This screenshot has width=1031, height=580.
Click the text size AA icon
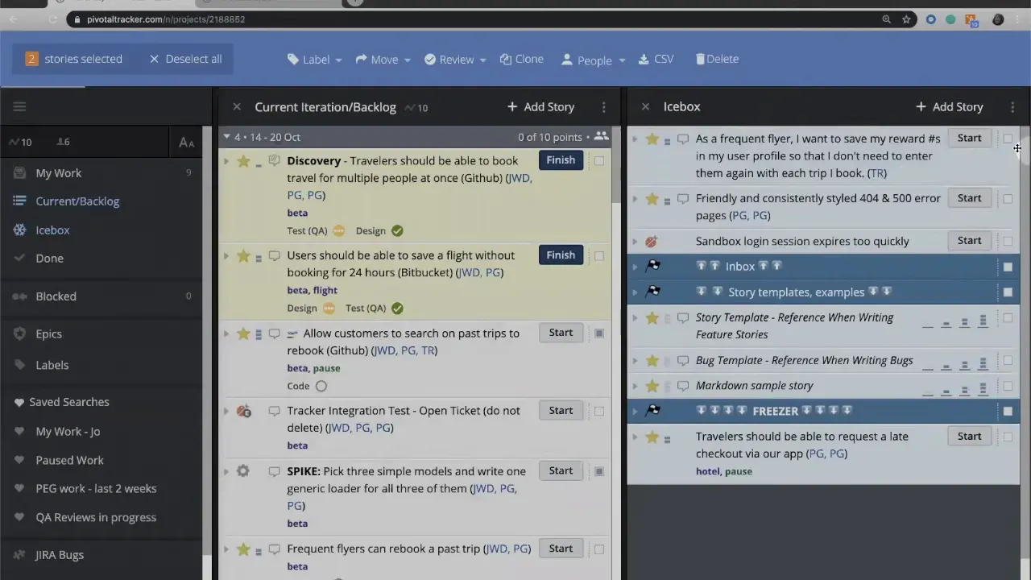(x=186, y=143)
